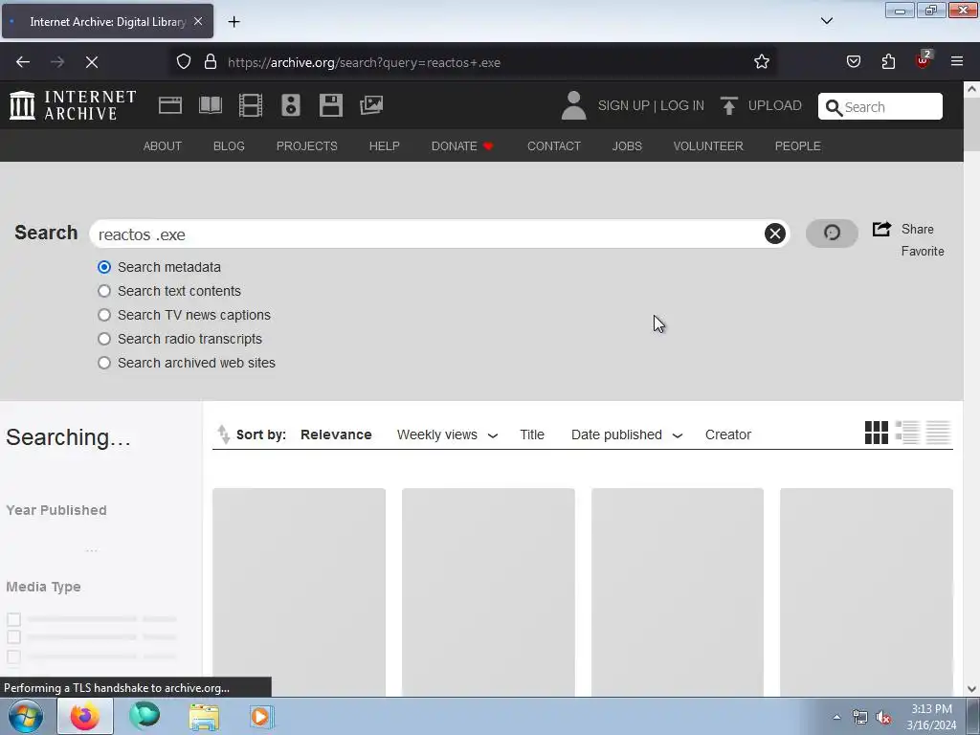Click the muted volume tray icon
Screen dimensions: 980x735
pyautogui.click(x=883, y=718)
